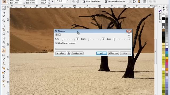Click the left palette eyedropper icon
The image size is (170, 95).
tap(164, 10)
